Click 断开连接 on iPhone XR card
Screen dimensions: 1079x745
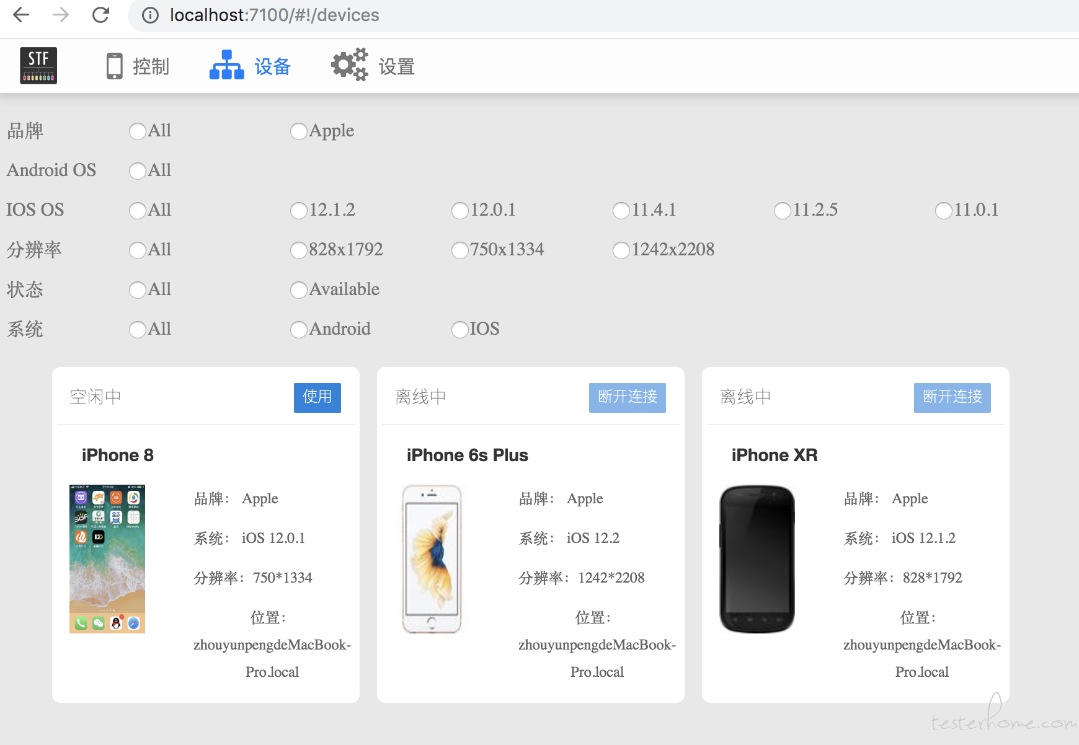coord(952,397)
